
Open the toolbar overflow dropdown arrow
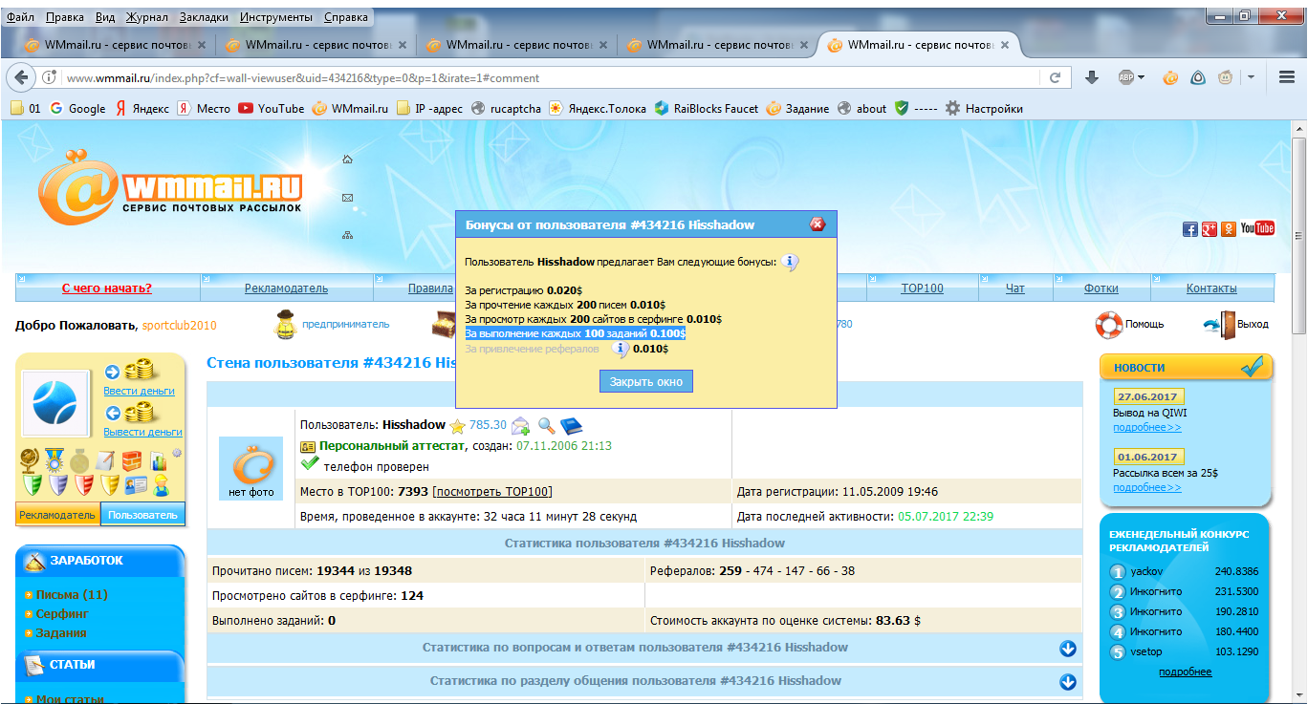1251,78
